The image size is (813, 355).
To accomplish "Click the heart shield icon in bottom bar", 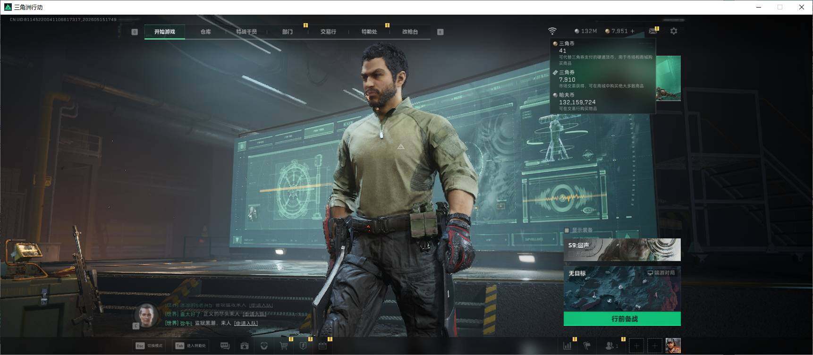I will coord(264,346).
